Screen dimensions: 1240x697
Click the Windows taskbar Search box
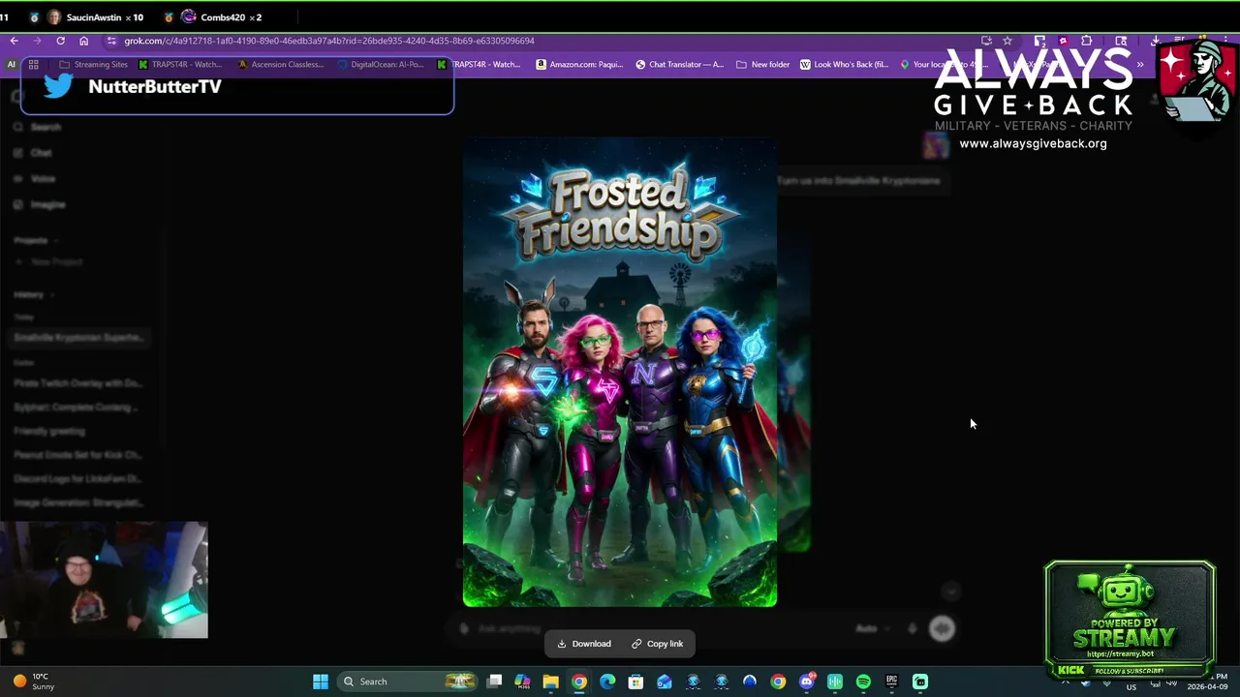click(x=408, y=682)
